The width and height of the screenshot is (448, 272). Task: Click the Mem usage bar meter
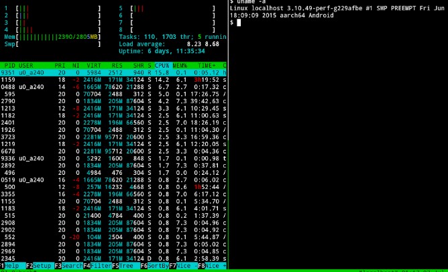click(x=54, y=37)
